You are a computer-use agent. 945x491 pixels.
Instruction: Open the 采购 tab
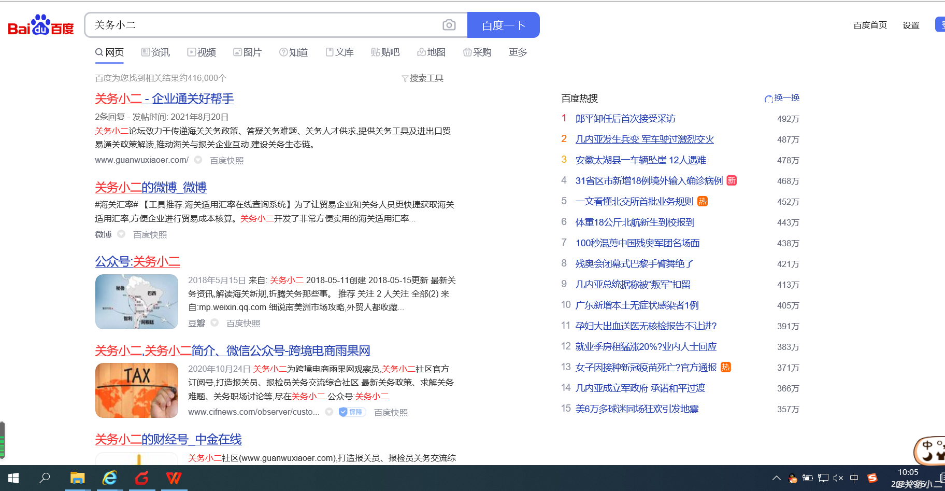(477, 52)
